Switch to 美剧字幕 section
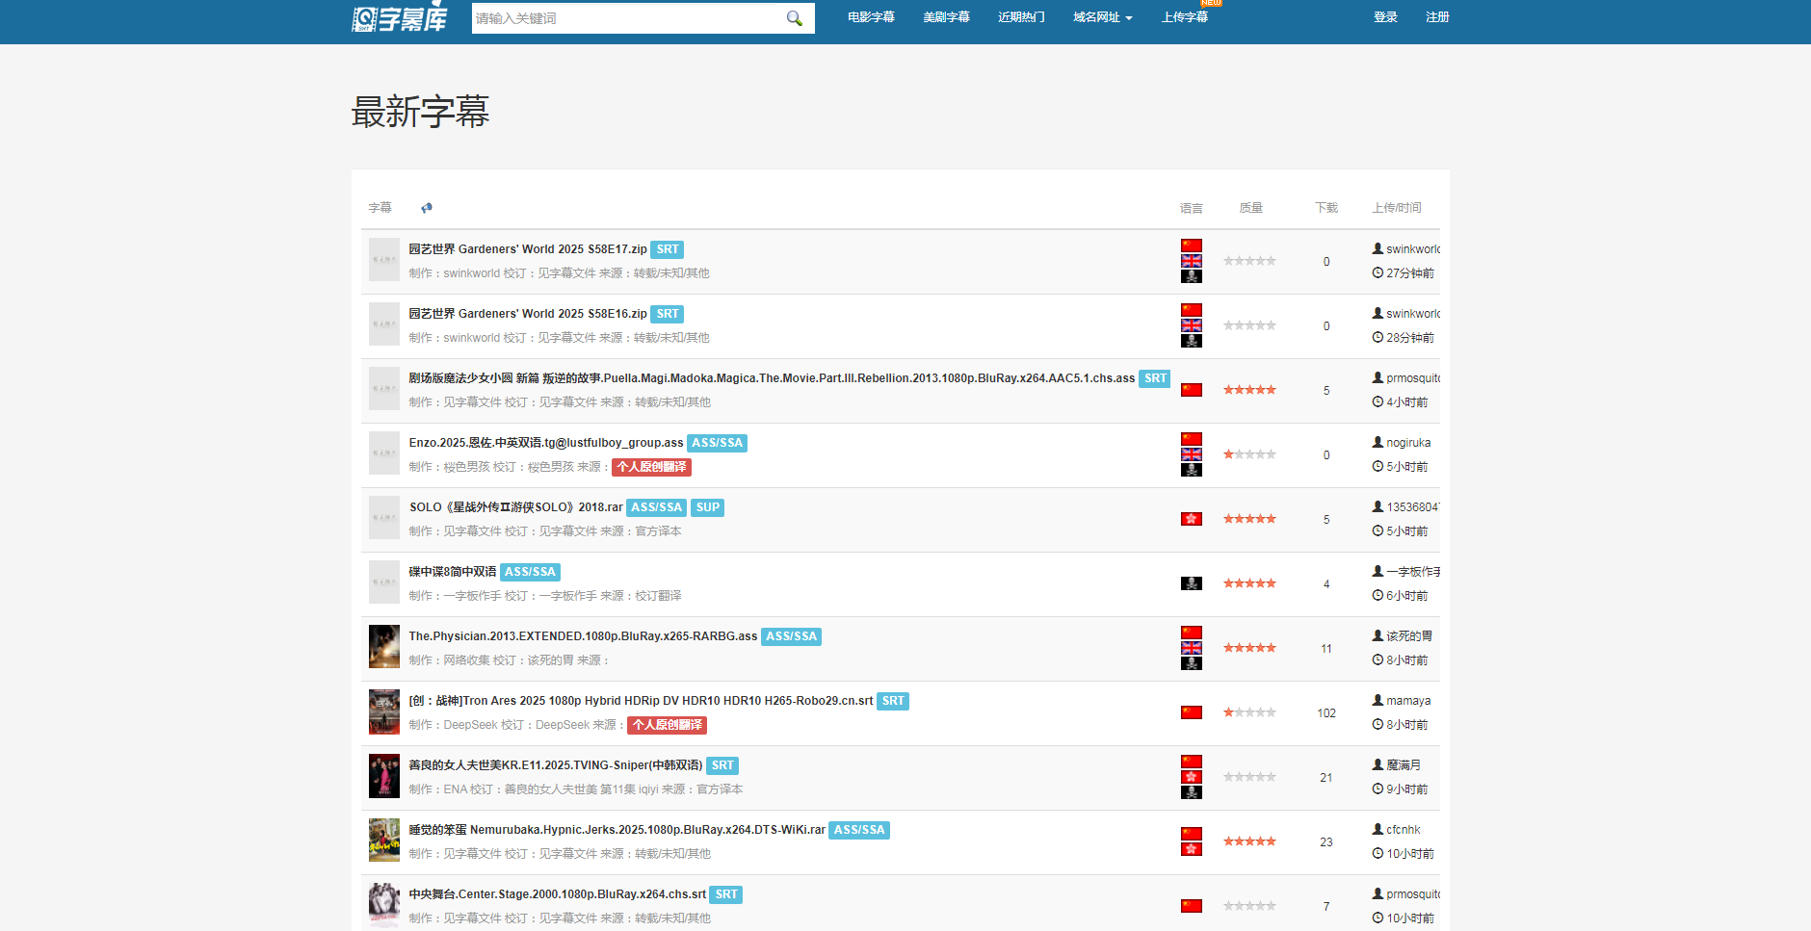The height and width of the screenshot is (931, 1811). coord(946,16)
